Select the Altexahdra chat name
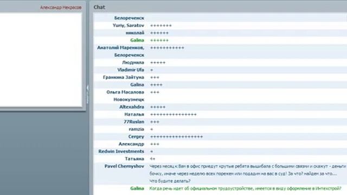The height and width of the screenshot is (195, 347). click(132, 107)
